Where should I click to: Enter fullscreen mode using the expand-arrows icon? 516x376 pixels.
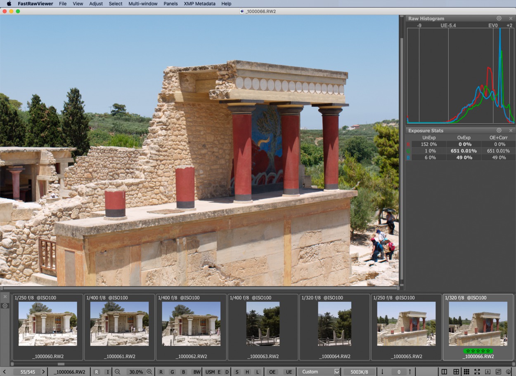(x=477, y=372)
